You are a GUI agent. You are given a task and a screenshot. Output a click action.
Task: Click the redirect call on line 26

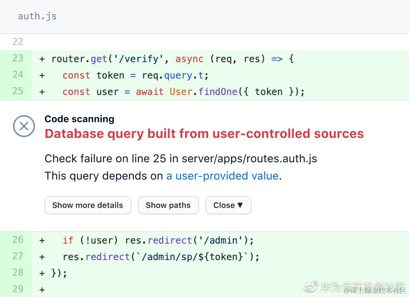click(170, 240)
